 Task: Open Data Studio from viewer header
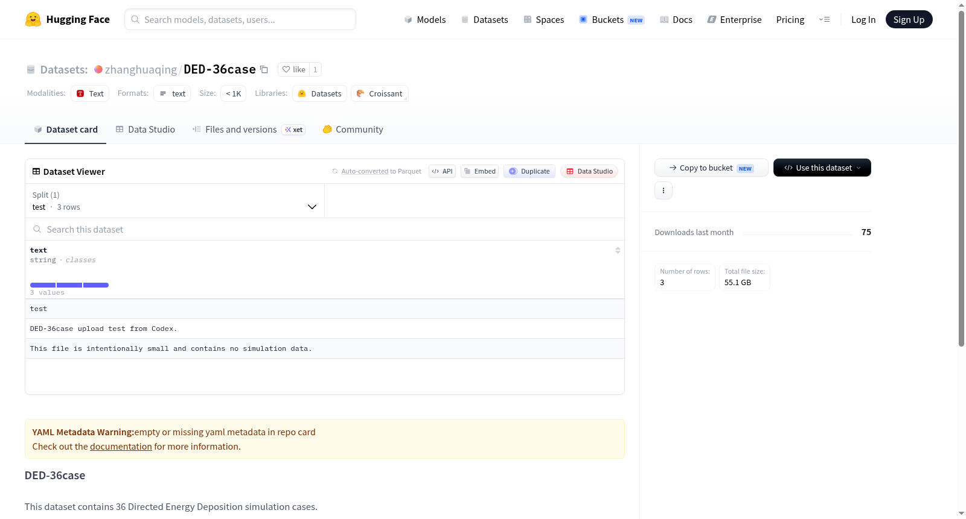(589, 171)
